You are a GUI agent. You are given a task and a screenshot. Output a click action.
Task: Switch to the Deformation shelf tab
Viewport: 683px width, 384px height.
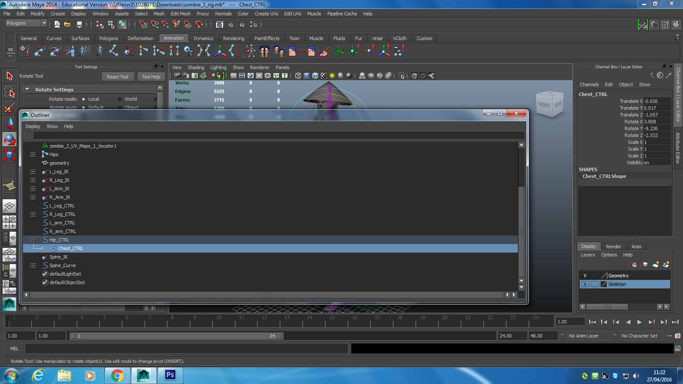(x=140, y=38)
